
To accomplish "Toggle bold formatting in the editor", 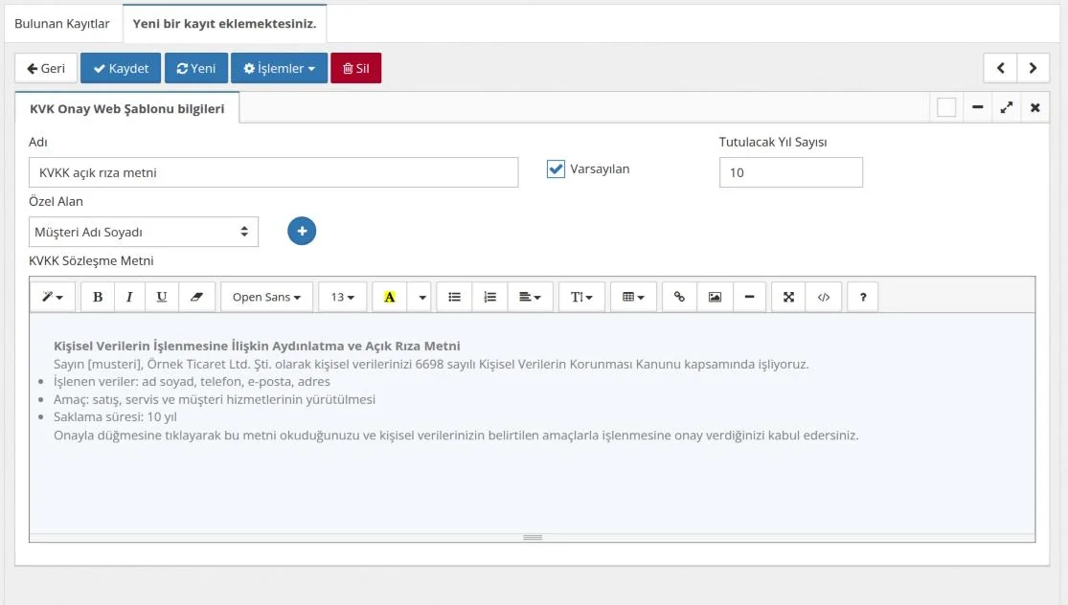I will click(x=98, y=297).
